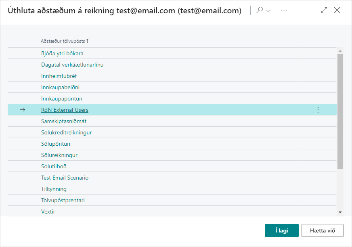This screenshot has width=352, height=247.
Task: Select the Test Email Scenario entry
Action: [x=65, y=178]
